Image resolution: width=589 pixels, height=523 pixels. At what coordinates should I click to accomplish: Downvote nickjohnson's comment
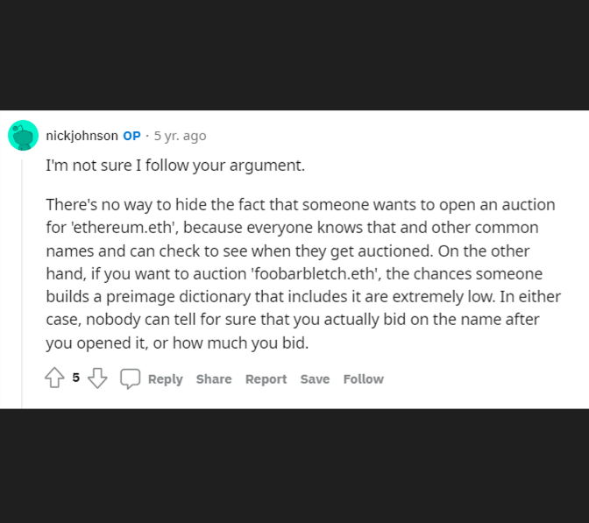[x=97, y=378]
